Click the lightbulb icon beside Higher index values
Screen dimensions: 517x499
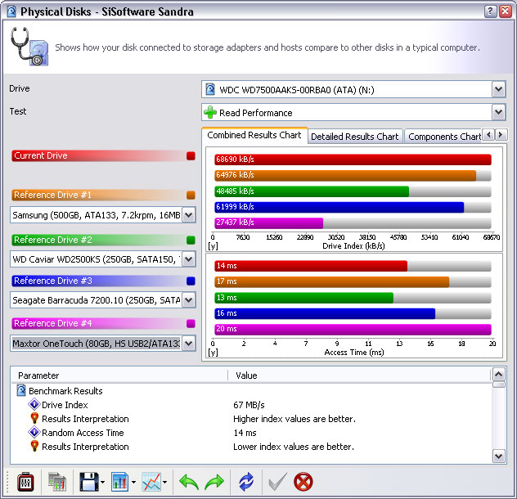click(34, 418)
